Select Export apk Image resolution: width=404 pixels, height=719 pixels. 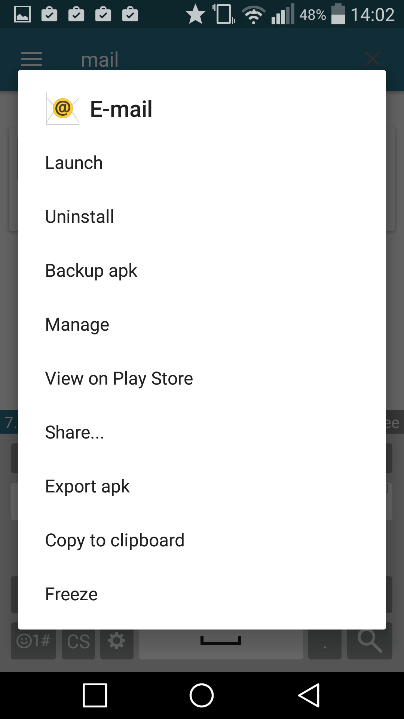click(202, 486)
